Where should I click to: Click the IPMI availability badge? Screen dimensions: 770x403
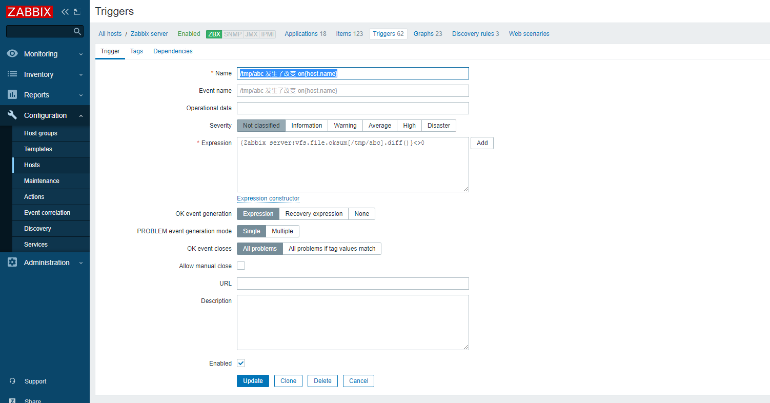267,34
